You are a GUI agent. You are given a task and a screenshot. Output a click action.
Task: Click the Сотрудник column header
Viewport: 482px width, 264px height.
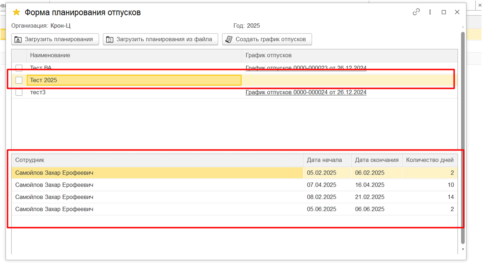tap(157, 160)
